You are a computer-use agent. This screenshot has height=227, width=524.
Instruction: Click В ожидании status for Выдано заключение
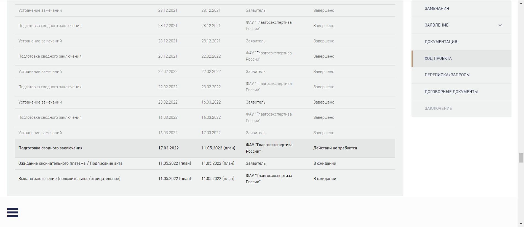324,179
